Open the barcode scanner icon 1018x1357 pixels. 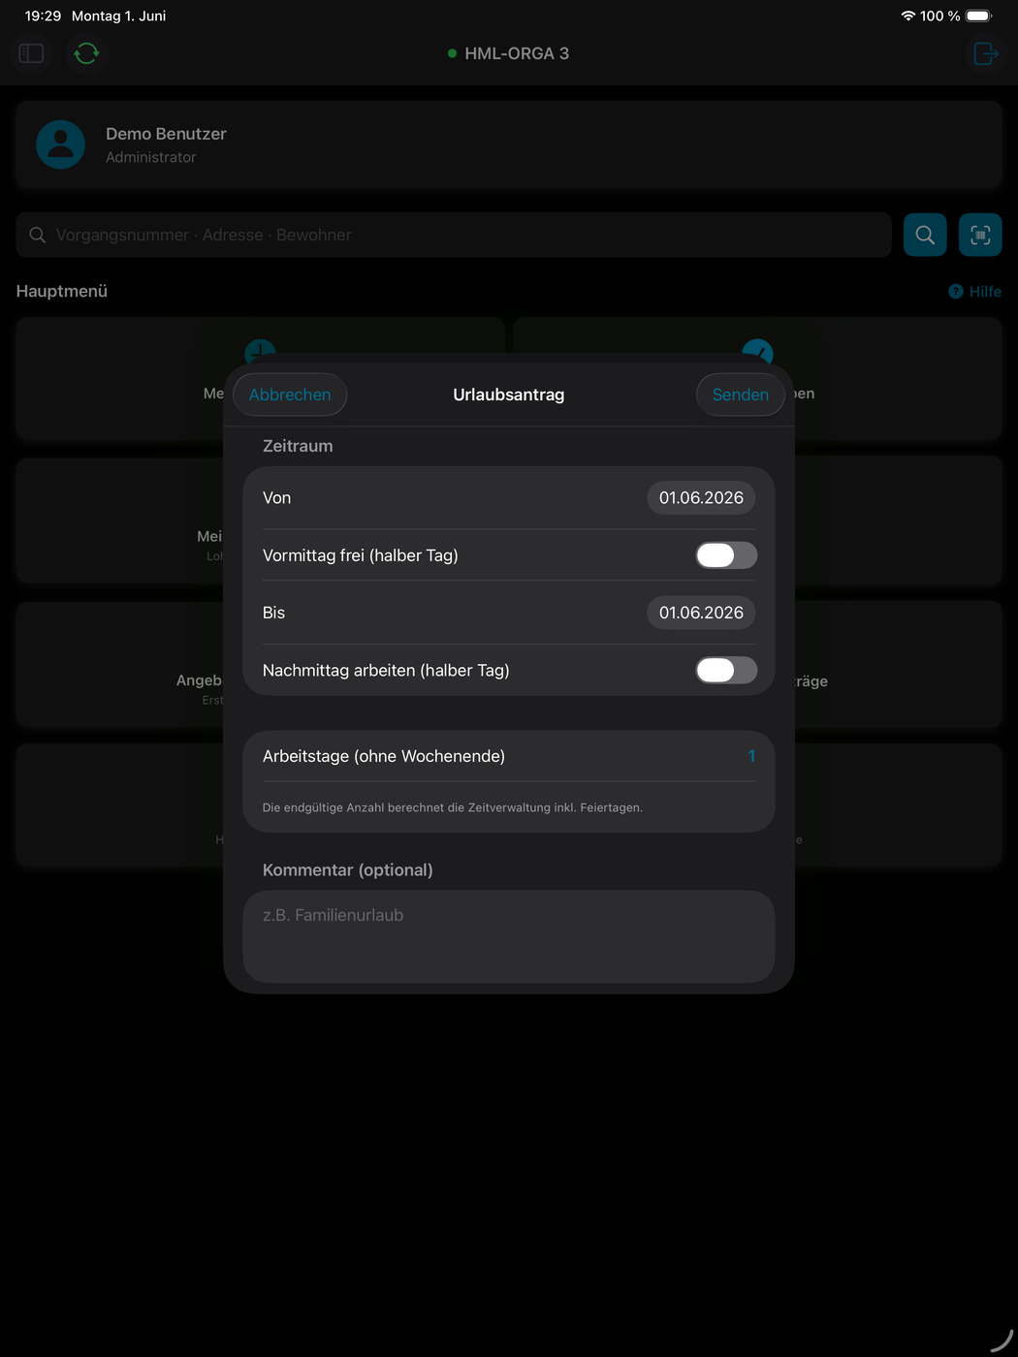coord(980,235)
